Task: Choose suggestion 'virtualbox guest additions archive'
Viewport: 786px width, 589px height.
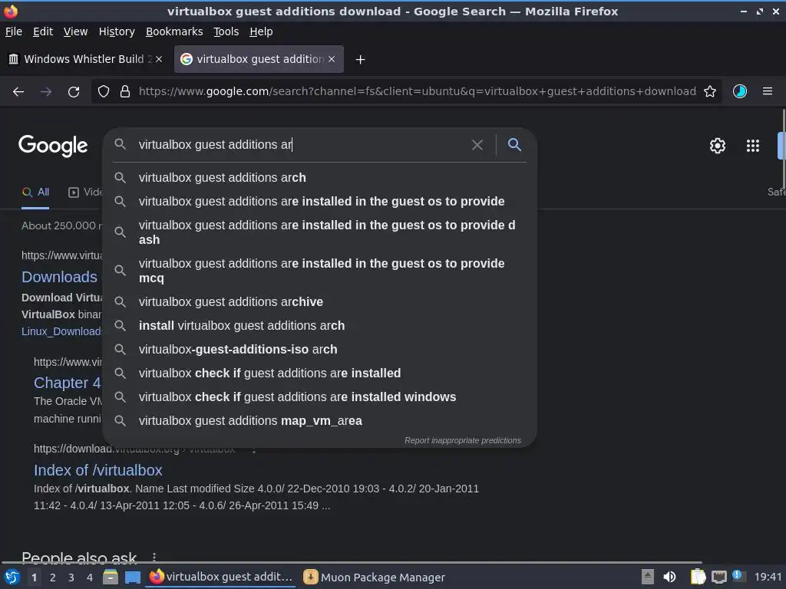Action: [x=319, y=301]
